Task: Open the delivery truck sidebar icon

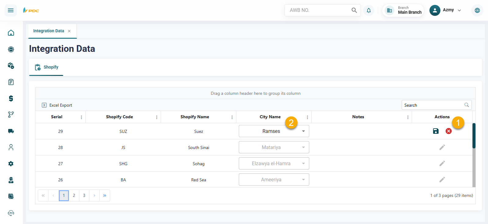Action: (x=11, y=131)
